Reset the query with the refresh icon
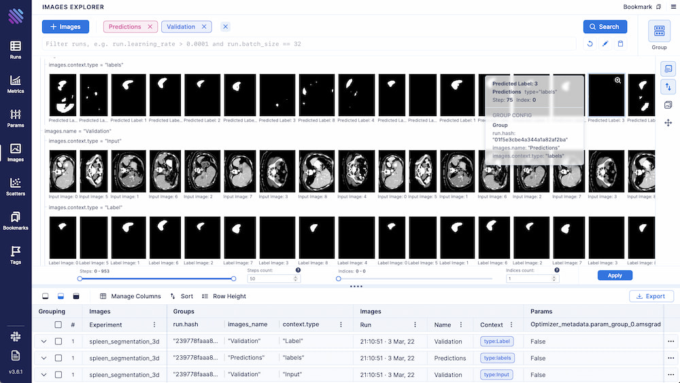 point(590,43)
